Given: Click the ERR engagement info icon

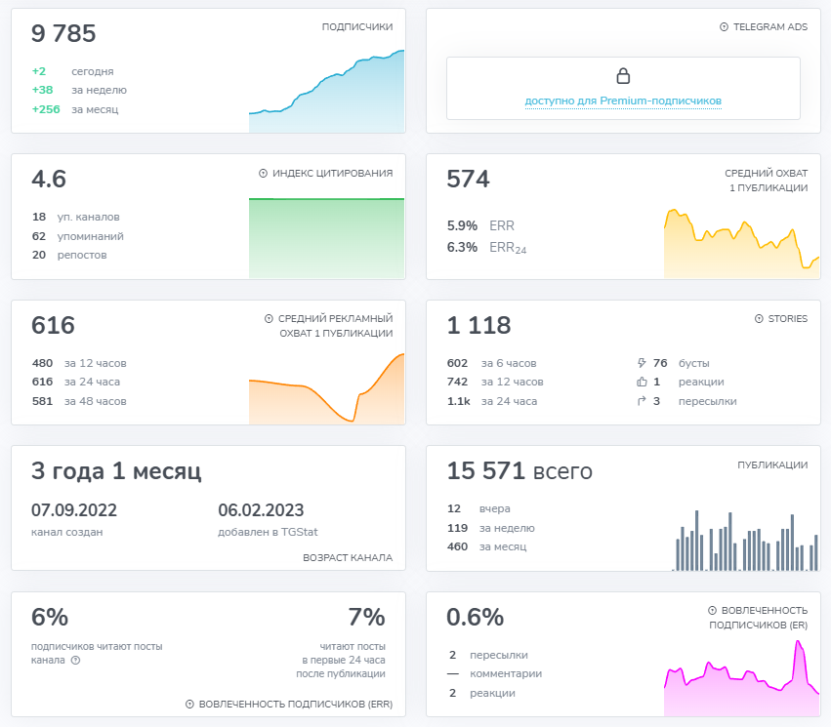Looking at the screenshot, I should (x=191, y=703).
